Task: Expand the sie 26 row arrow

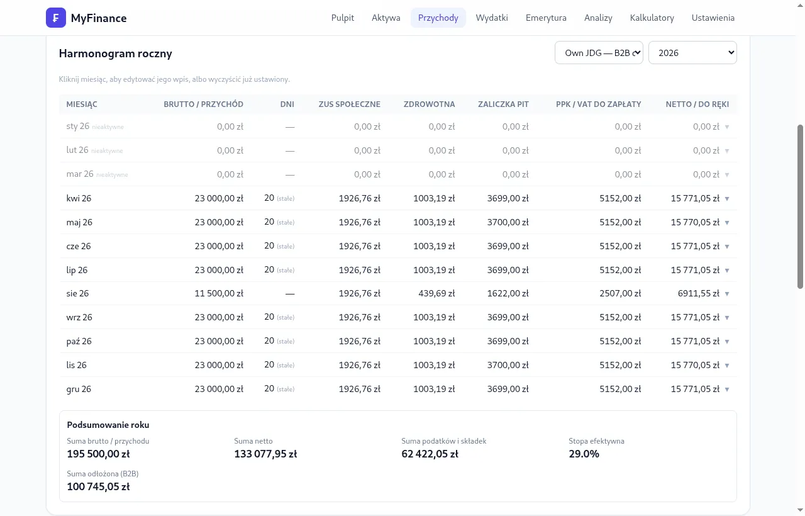Action: click(x=727, y=294)
